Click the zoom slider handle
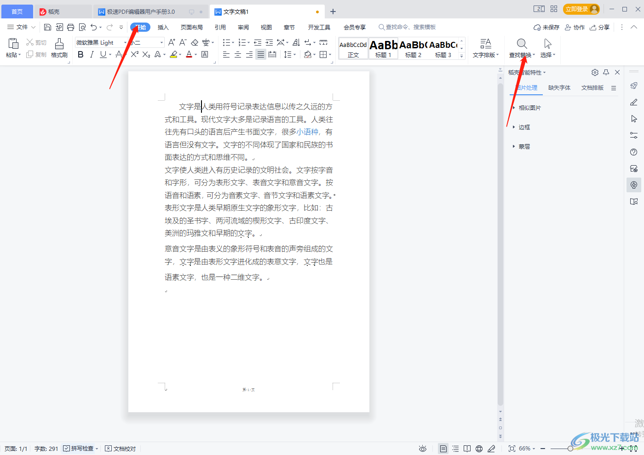This screenshot has height=455, width=644. [x=570, y=449]
